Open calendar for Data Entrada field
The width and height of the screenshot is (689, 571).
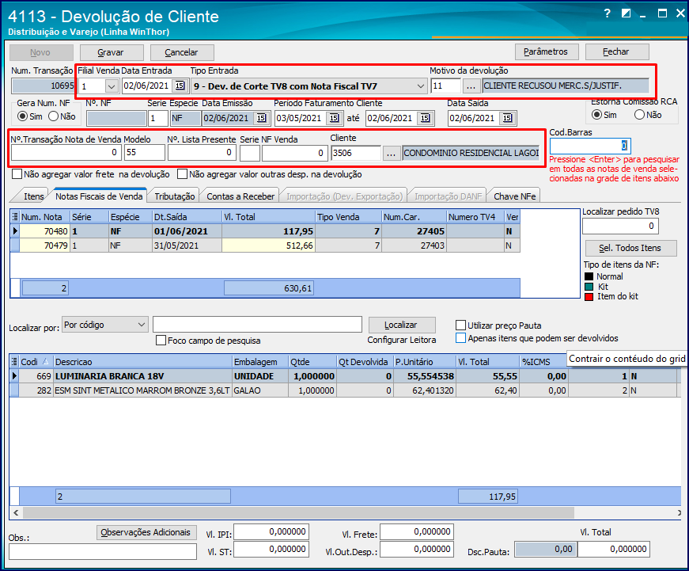click(x=180, y=86)
